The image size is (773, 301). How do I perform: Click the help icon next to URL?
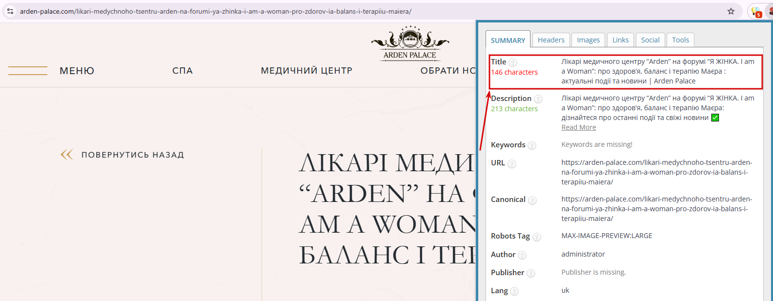[x=512, y=164]
